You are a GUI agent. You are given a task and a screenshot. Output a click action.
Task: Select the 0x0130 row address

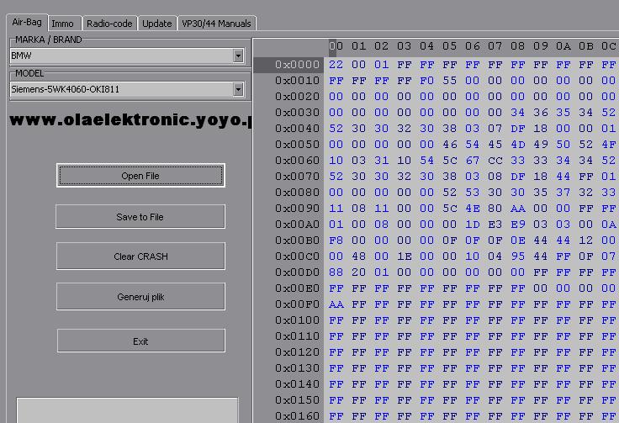297,368
